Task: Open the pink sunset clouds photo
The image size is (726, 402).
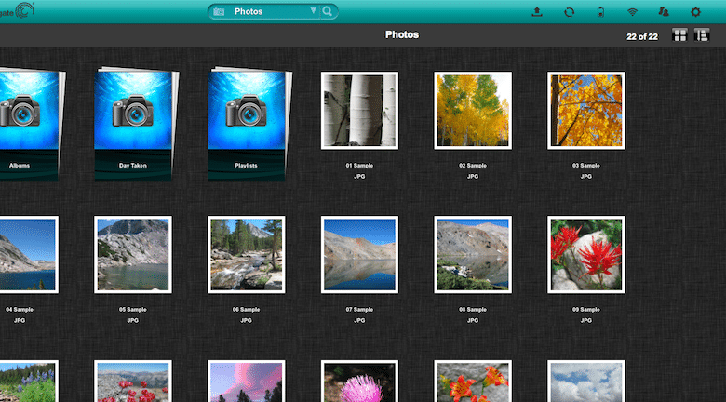Action: coord(247,382)
